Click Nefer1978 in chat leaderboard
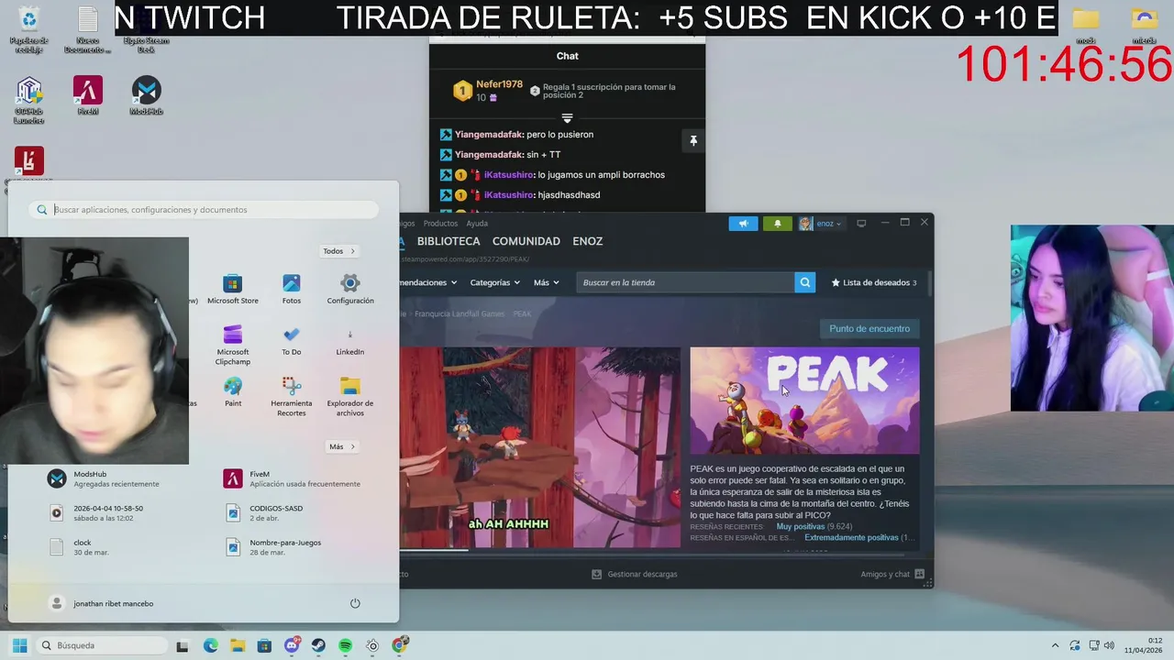This screenshot has width=1174, height=660. coord(499,84)
